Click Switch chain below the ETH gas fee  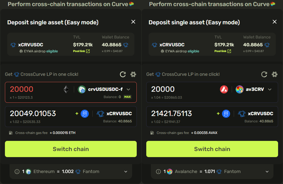tap(71, 149)
